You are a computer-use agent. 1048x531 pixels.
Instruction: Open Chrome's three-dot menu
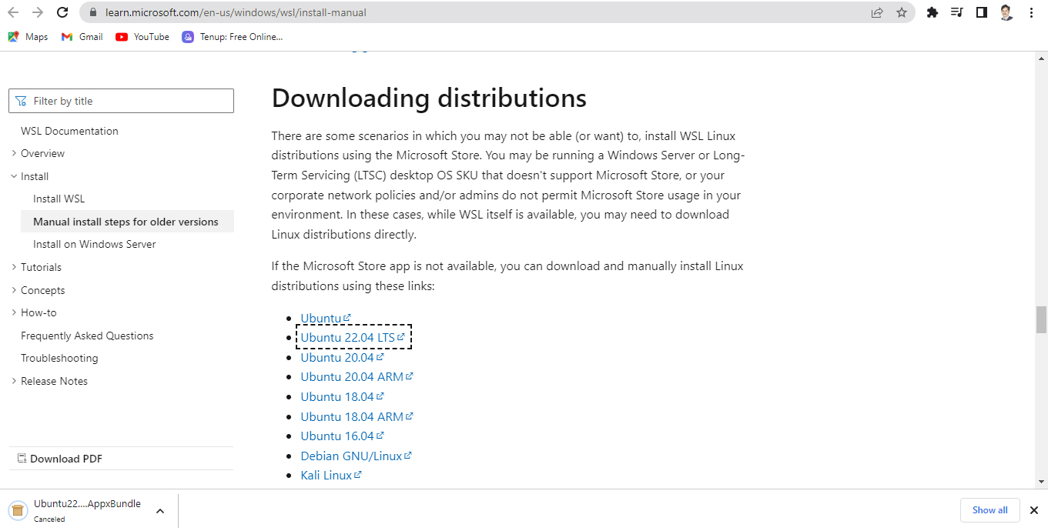coord(1031,12)
